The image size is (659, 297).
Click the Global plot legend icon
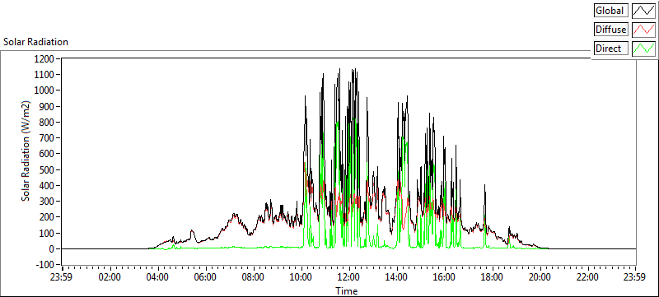tap(643, 11)
